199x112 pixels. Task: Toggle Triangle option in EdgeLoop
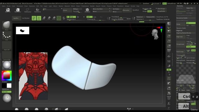tap(191, 47)
